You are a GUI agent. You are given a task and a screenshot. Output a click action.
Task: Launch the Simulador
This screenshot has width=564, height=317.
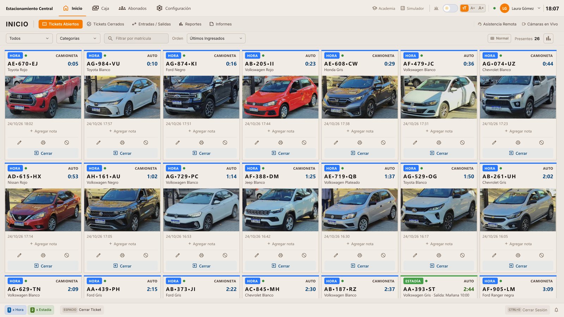(412, 8)
